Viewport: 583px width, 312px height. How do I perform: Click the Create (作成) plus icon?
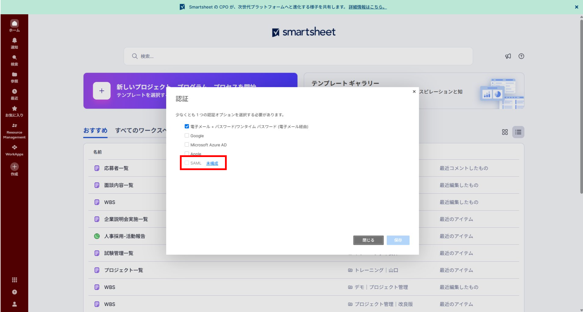point(14,167)
